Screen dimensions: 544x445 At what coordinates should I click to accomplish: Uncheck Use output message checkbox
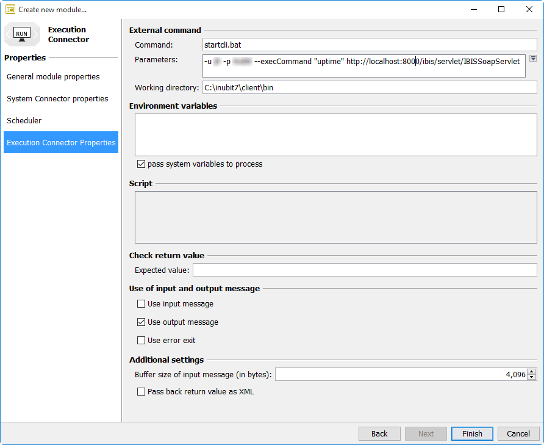[x=141, y=322]
